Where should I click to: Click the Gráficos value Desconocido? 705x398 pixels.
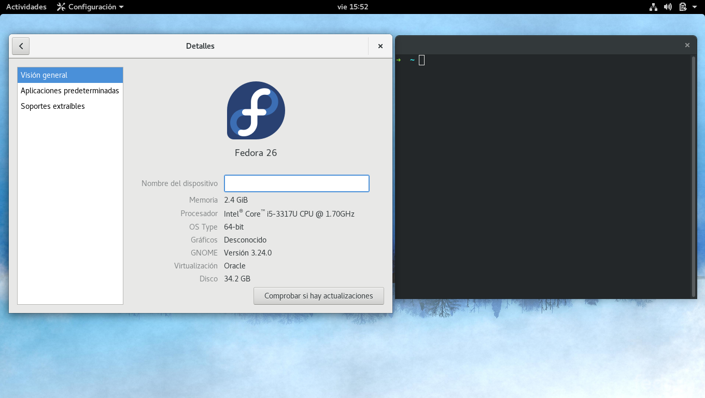pyautogui.click(x=245, y=240)
